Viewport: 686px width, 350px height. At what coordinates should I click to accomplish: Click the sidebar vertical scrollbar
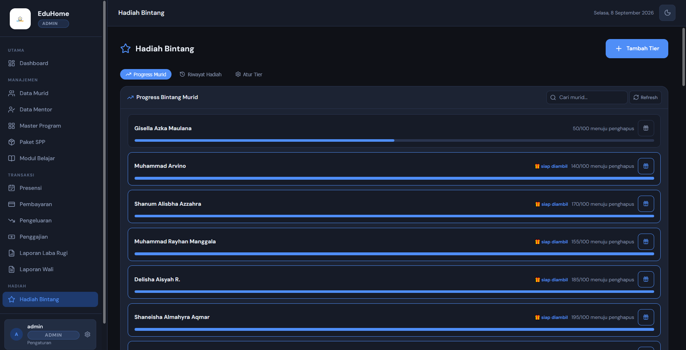105,162
